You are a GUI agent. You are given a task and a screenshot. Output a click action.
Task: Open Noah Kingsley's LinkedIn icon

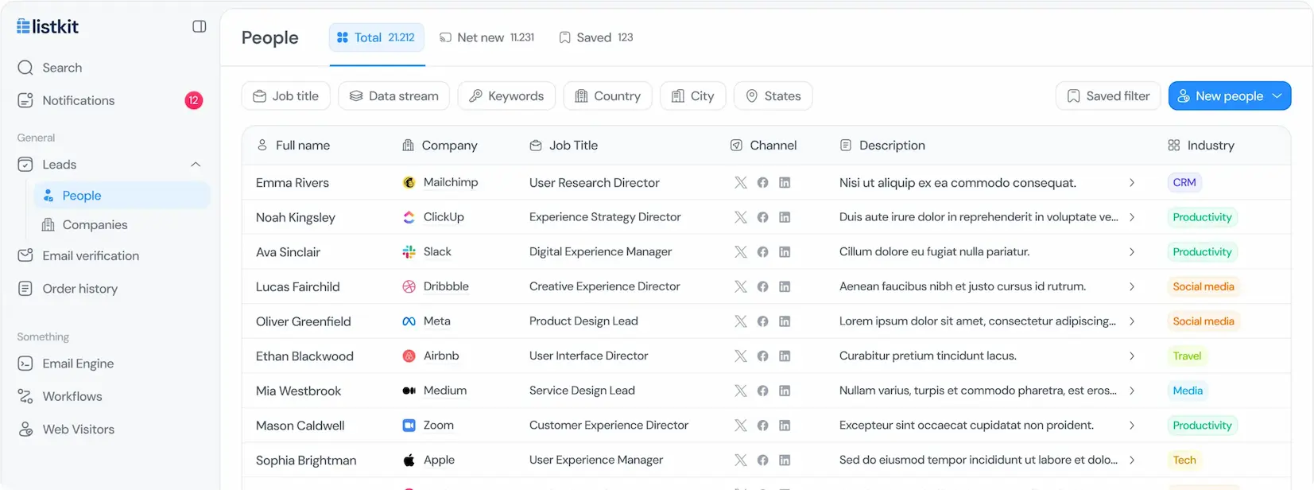click(x=785, y=217)
